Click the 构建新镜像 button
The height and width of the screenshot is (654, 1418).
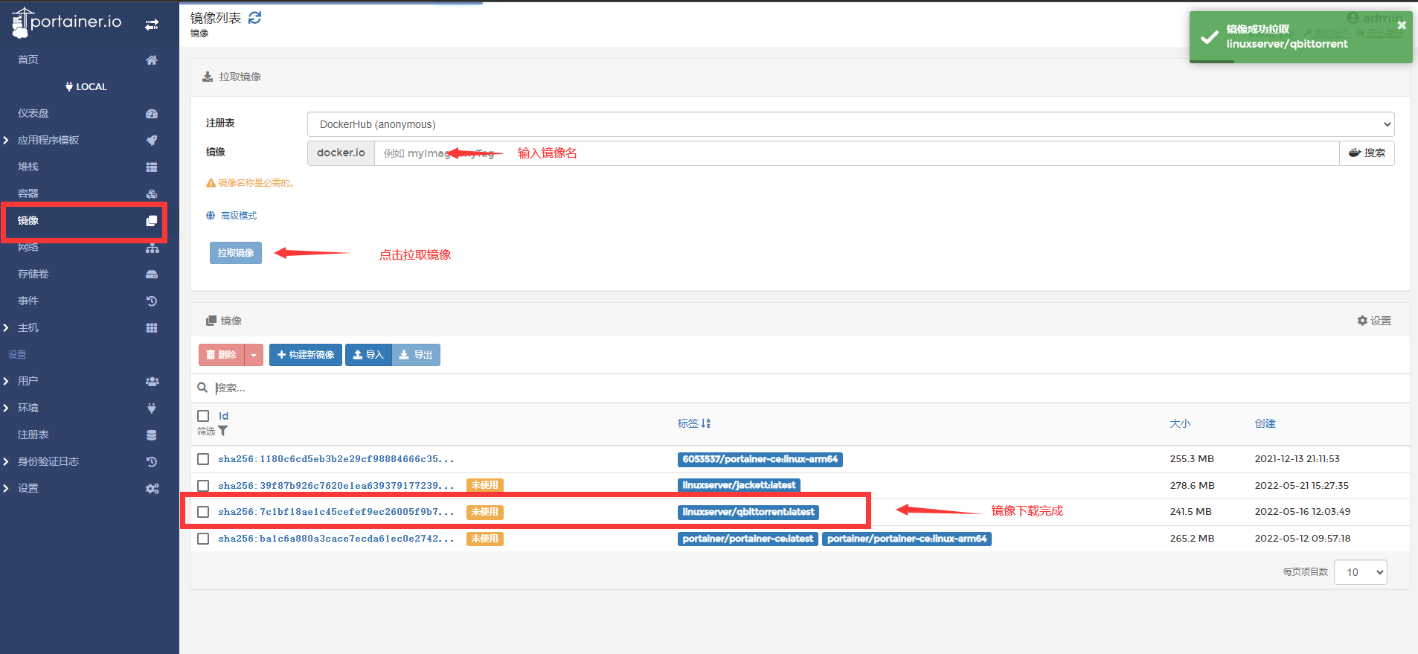click(x=305, y=355)
